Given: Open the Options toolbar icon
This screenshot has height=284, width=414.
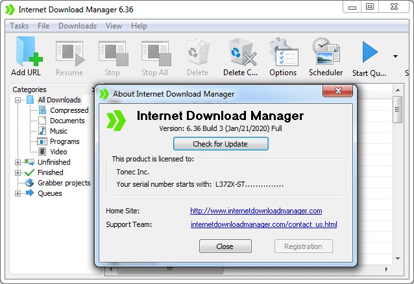Looking at the screenshot, I should [x=284, y=52].
